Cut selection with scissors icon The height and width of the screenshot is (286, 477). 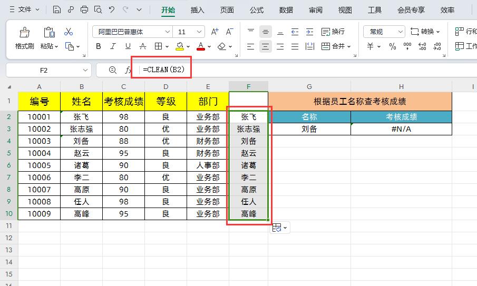(69, 32)
